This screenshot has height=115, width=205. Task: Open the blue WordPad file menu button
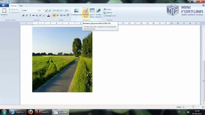click(x=4, y=5)
